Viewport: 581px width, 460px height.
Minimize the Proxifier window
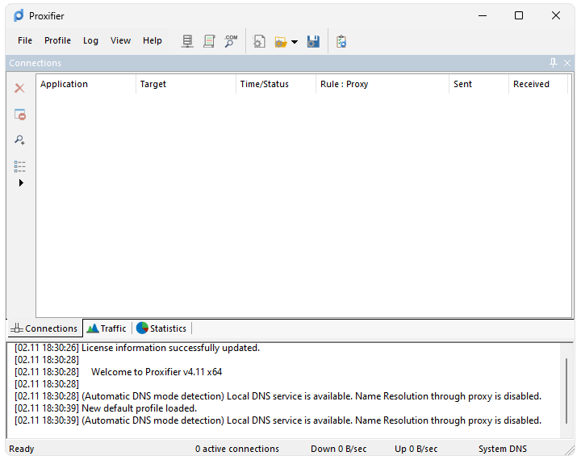coord(483,15)
